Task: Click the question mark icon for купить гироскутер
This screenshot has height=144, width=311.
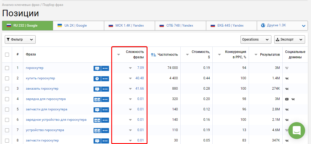Action: click(x=97, y=79)
